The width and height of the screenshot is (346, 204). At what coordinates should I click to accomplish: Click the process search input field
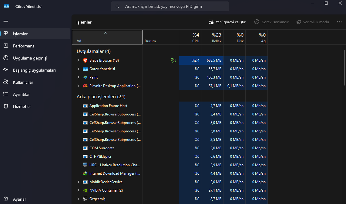pyautogui.click(x=170, y=6)
